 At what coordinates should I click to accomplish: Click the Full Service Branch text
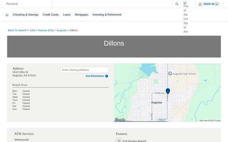[x=135, y=141]
